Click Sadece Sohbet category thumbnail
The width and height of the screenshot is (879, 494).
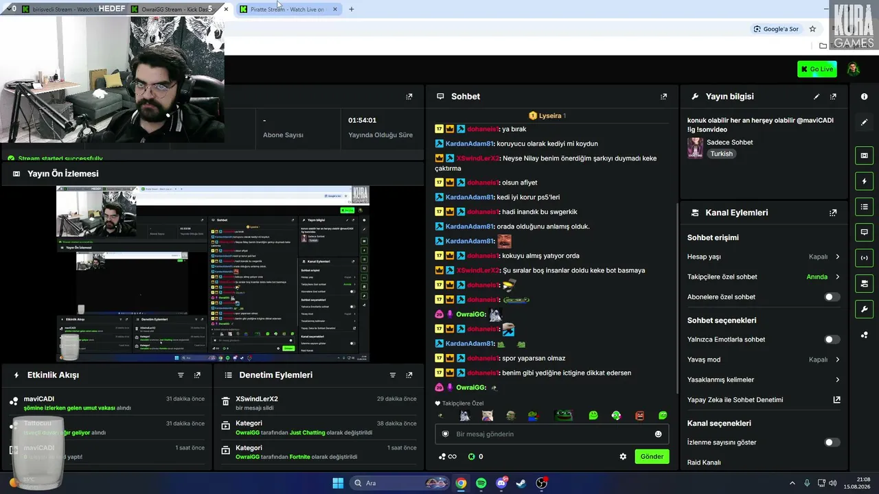(x=695, y=148)
